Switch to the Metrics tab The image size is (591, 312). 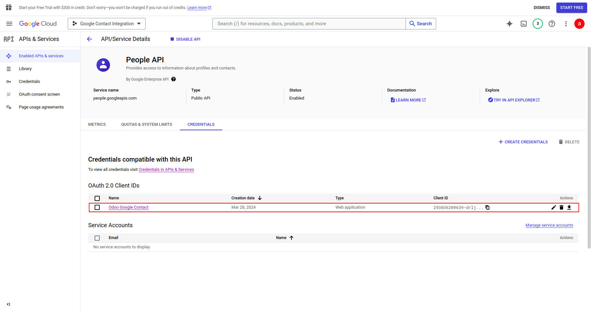click(97, 124)
